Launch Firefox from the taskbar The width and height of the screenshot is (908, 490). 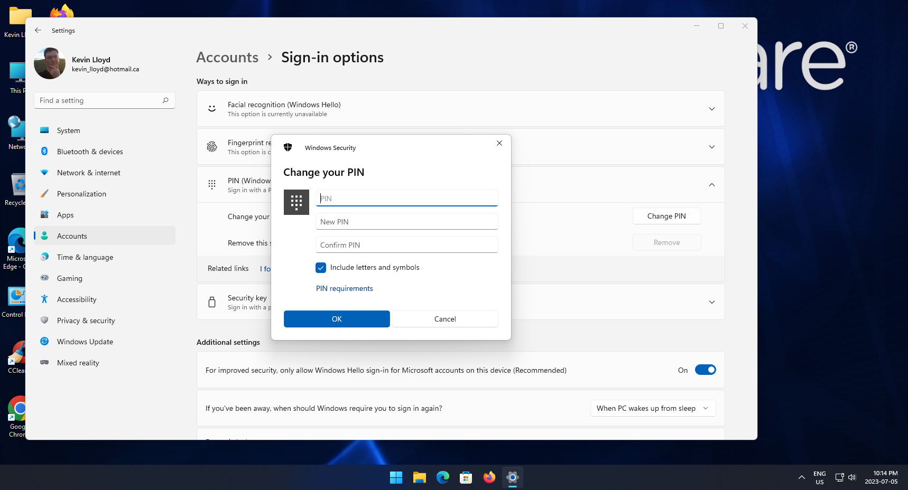pos(489,477)
